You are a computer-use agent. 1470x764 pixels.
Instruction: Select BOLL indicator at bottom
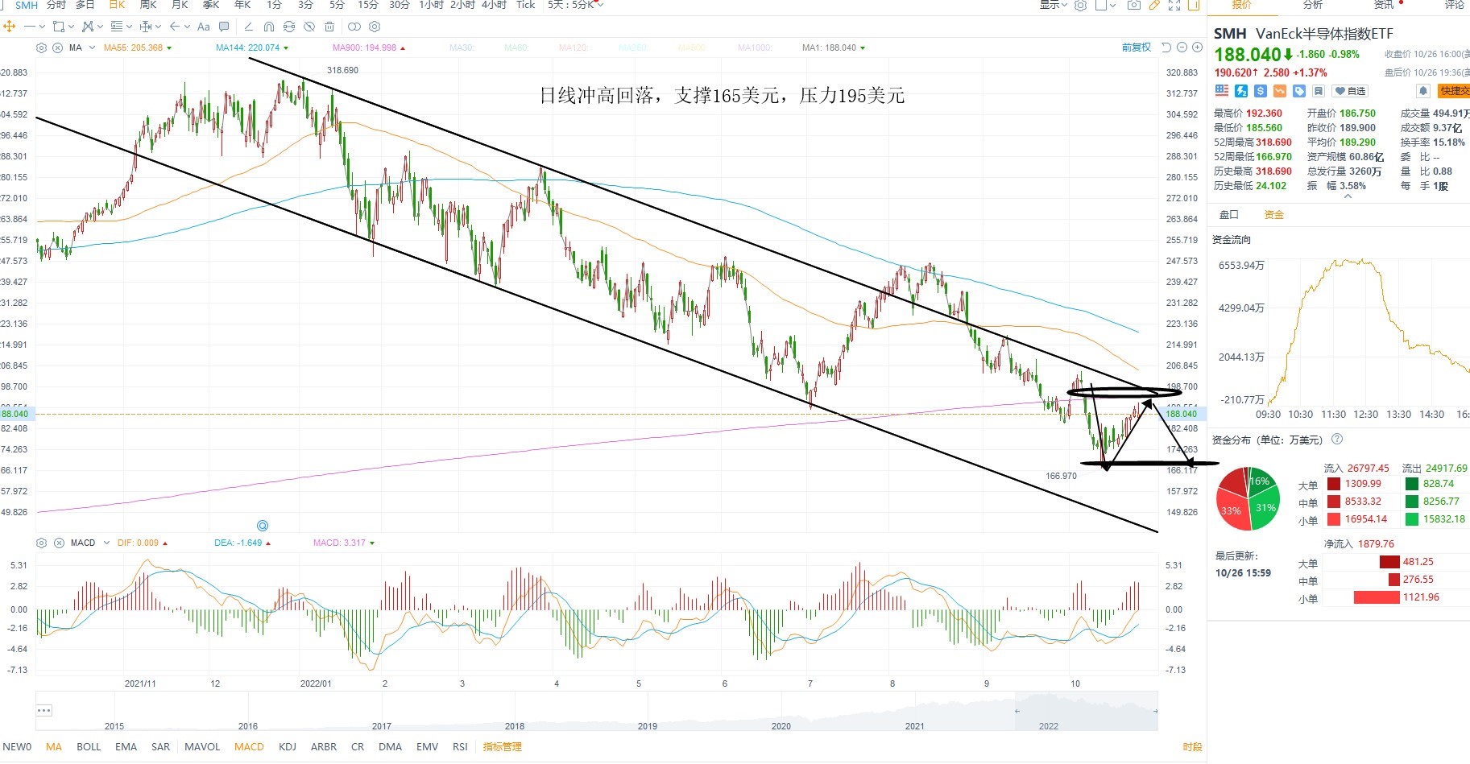pos(89,746)
